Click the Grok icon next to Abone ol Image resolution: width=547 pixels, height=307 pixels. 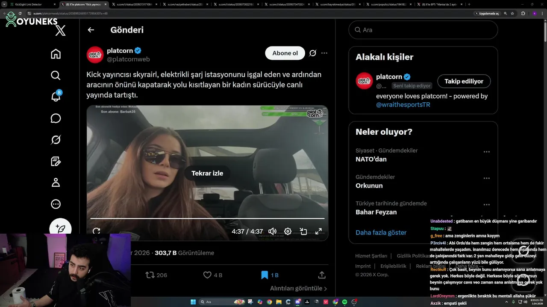pos(312,53)
